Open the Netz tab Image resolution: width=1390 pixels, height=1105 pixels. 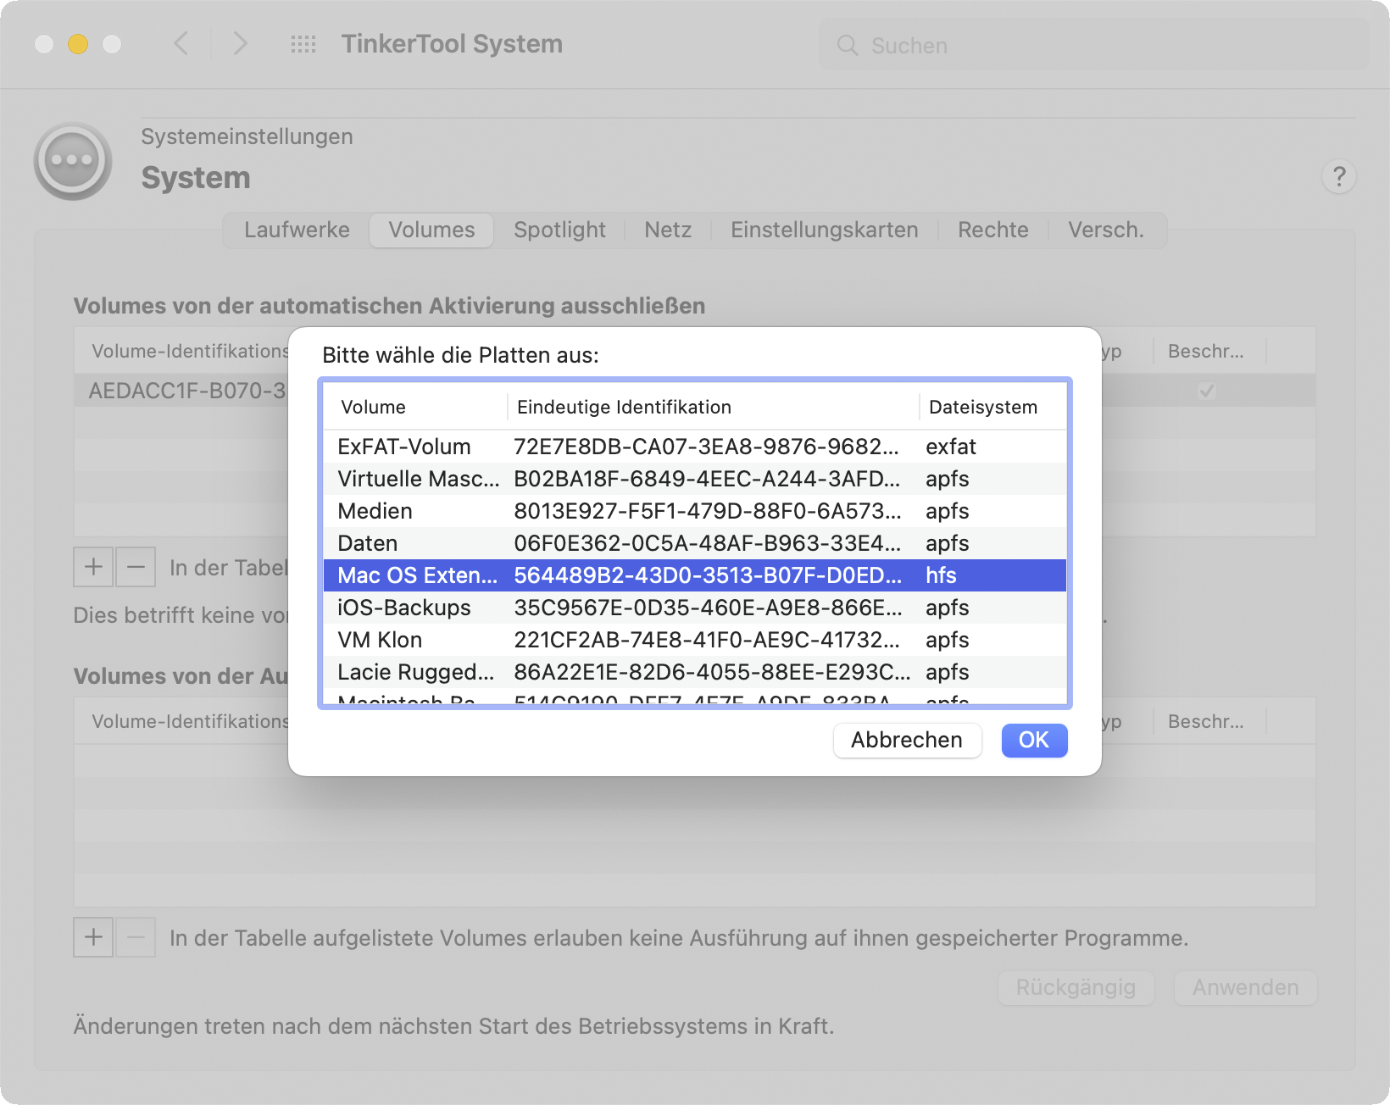coord(668,230)
